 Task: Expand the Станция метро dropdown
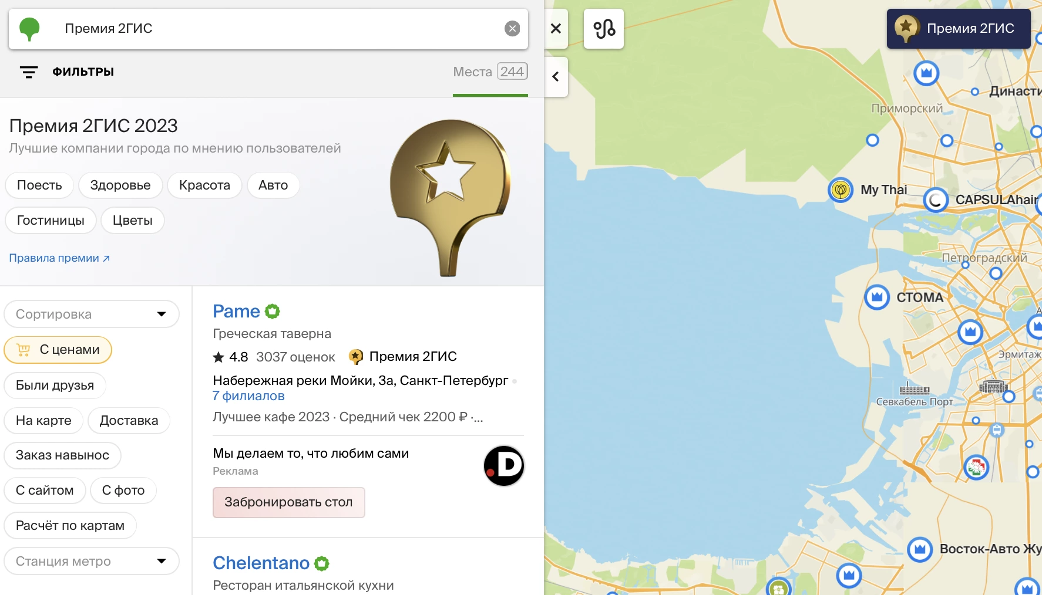[x=91, y=562]
